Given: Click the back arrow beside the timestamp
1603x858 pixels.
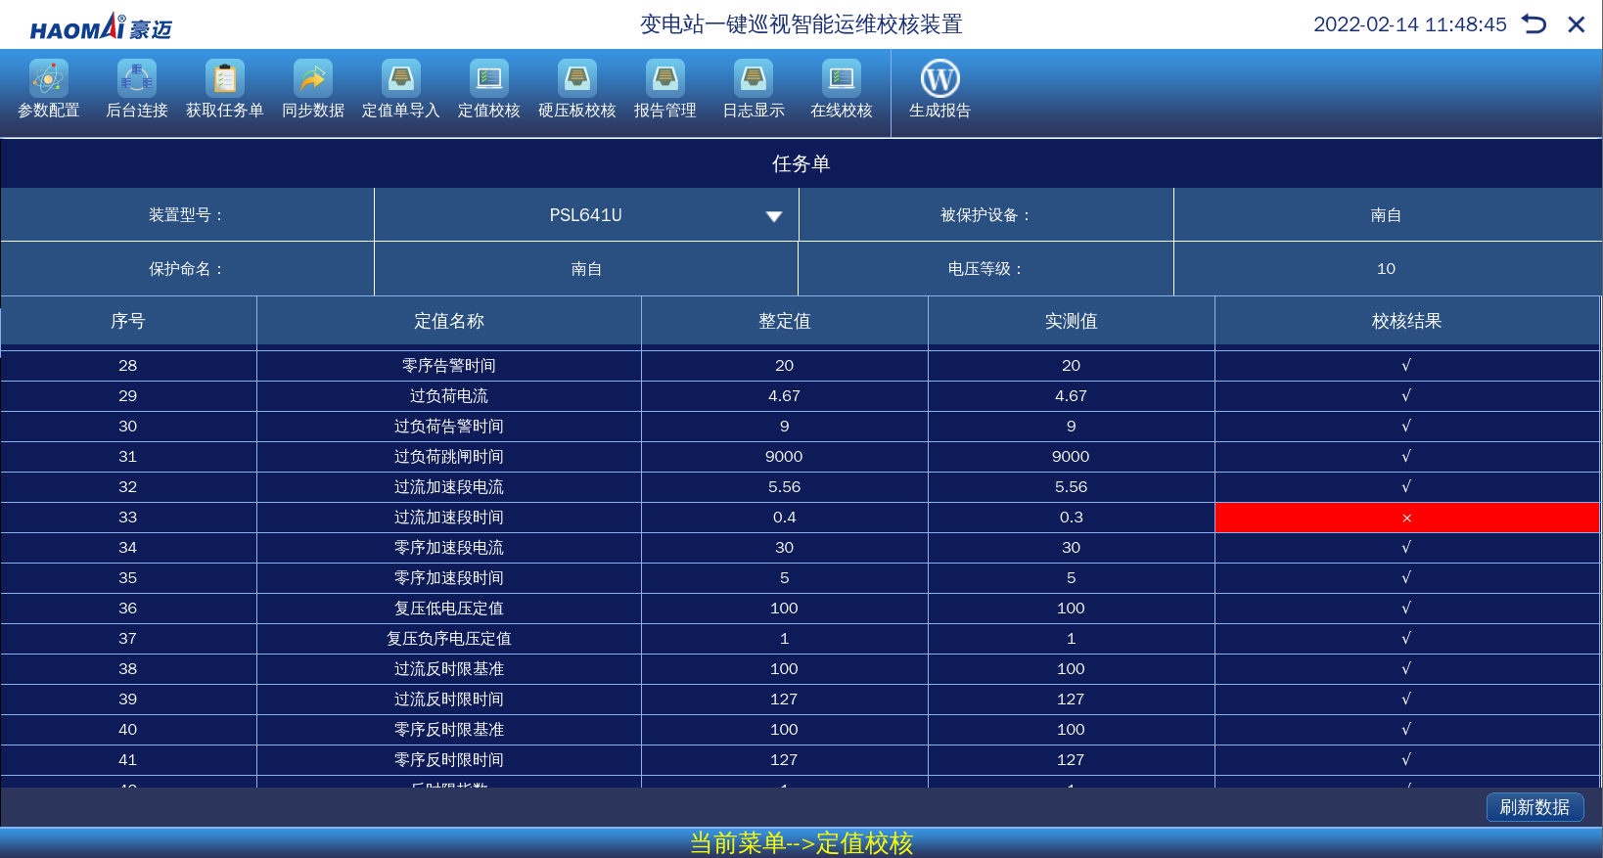Looking at the screenshot, I should 1534,24.
